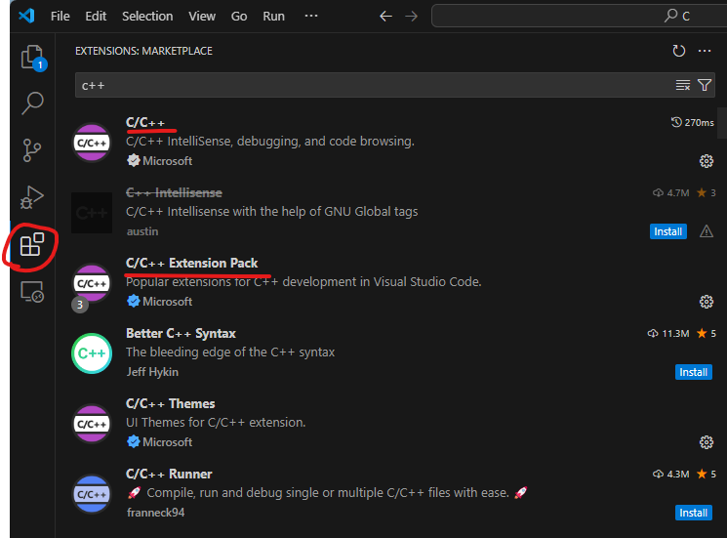Click warning icon on C++ Intellisense
Screen dimensions: 727x538
pyautogui.click(x=707, y=231)
